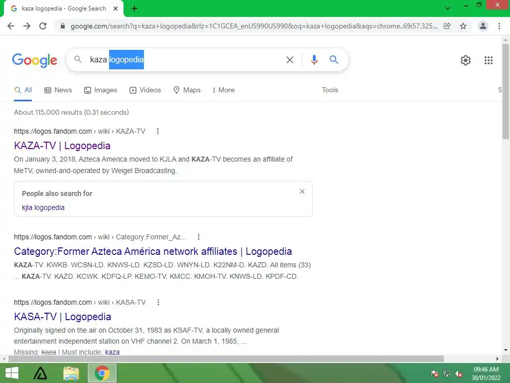Open Windows Start menu
The width and height of the screenshot is (510, 383).
[12, 373]
